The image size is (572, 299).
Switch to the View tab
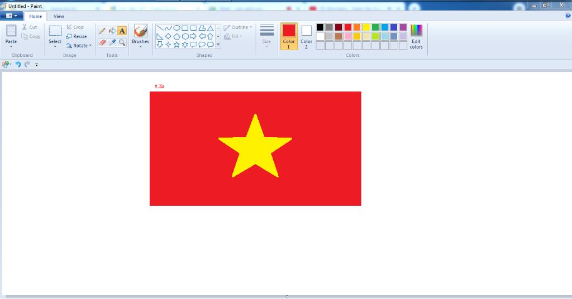[x=59, y=16]
